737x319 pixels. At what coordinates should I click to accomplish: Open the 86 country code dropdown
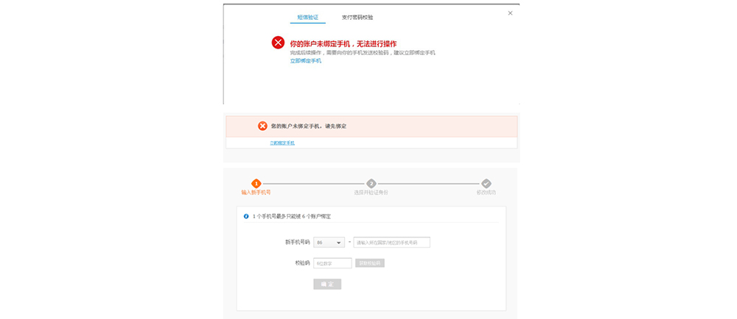pos(329,243)
